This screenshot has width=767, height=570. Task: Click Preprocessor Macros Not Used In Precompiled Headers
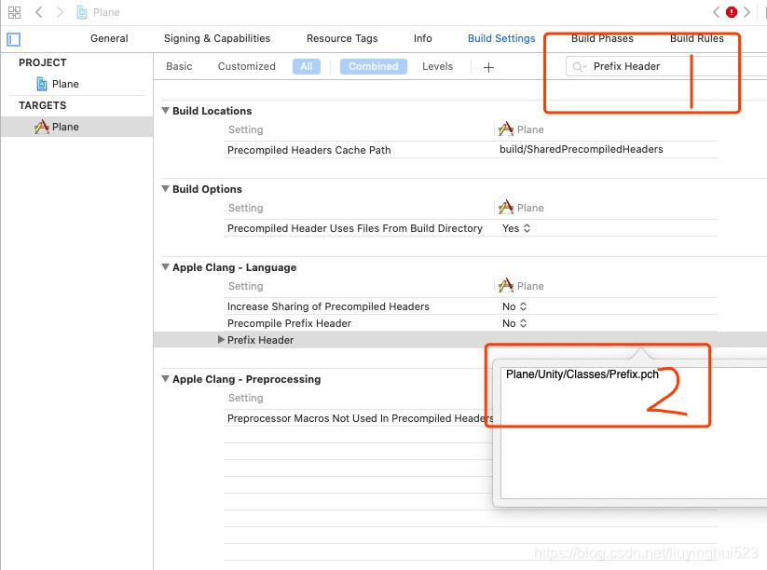click(x=361, y=418)
